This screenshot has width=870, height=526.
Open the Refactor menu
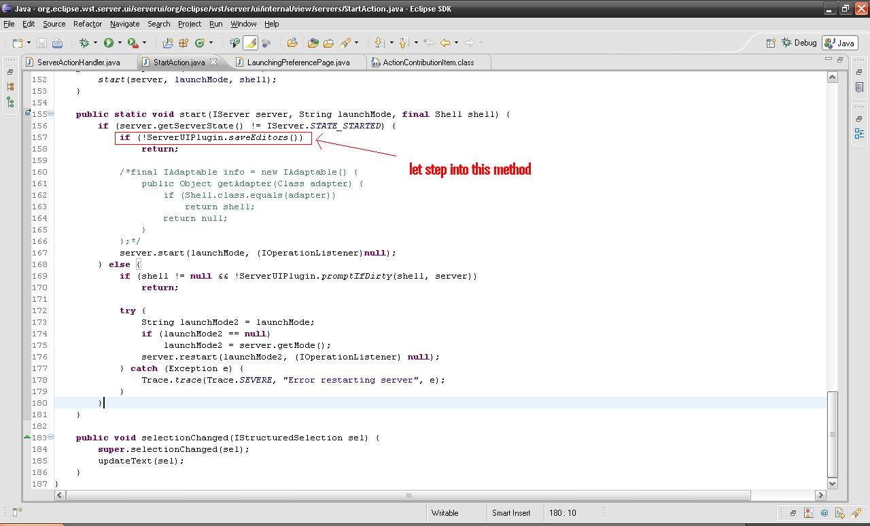pos(88,24)
